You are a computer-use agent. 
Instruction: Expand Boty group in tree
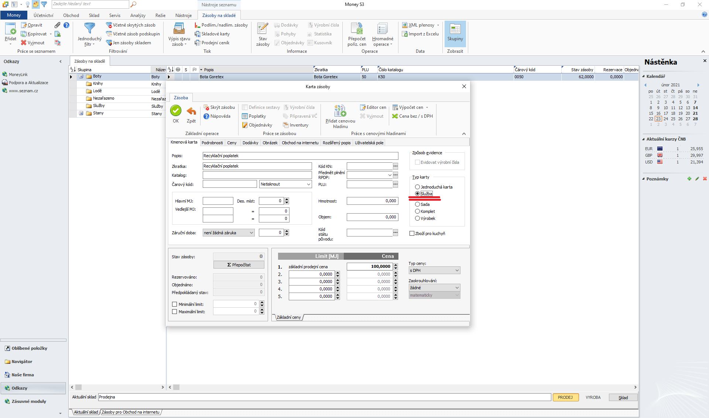[x=81, y=76]
